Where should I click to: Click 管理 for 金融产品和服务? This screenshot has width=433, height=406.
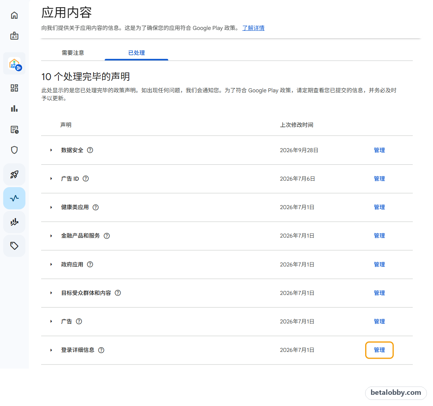(379, 235)
